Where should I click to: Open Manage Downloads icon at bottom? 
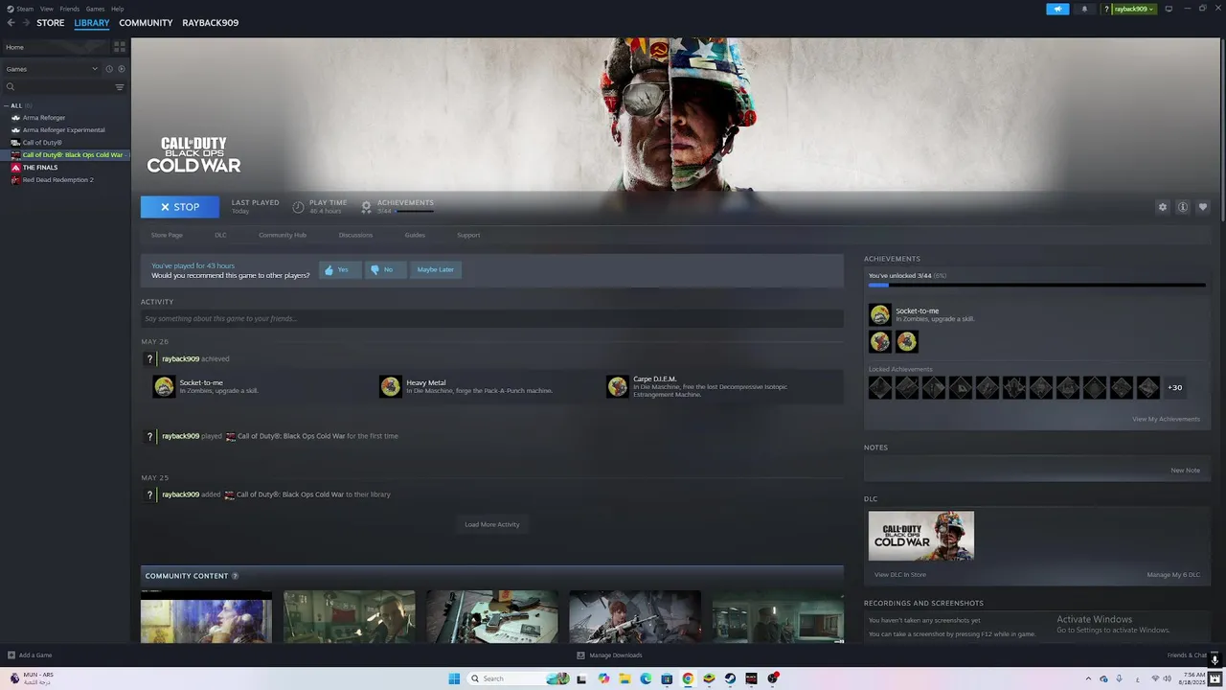(580, 655)
